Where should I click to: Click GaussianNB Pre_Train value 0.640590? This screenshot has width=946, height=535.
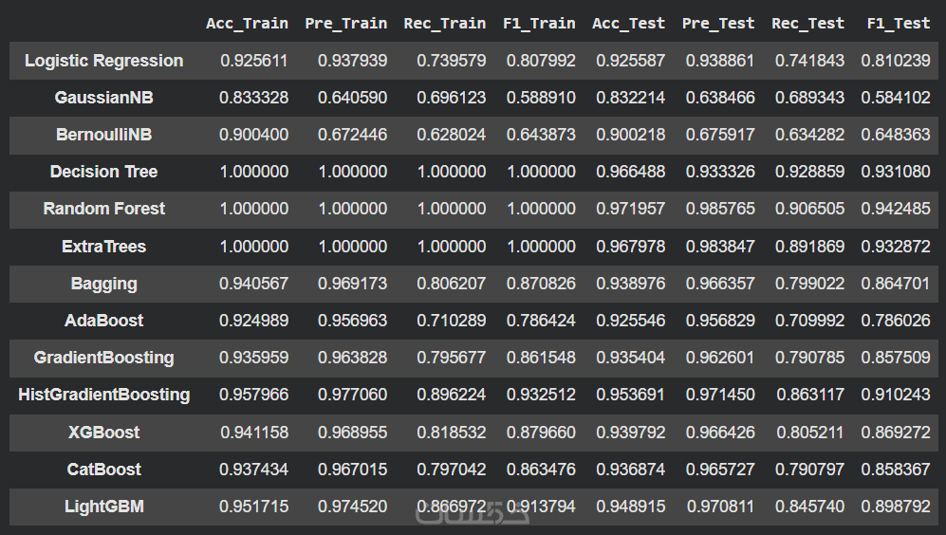point(352,98)
